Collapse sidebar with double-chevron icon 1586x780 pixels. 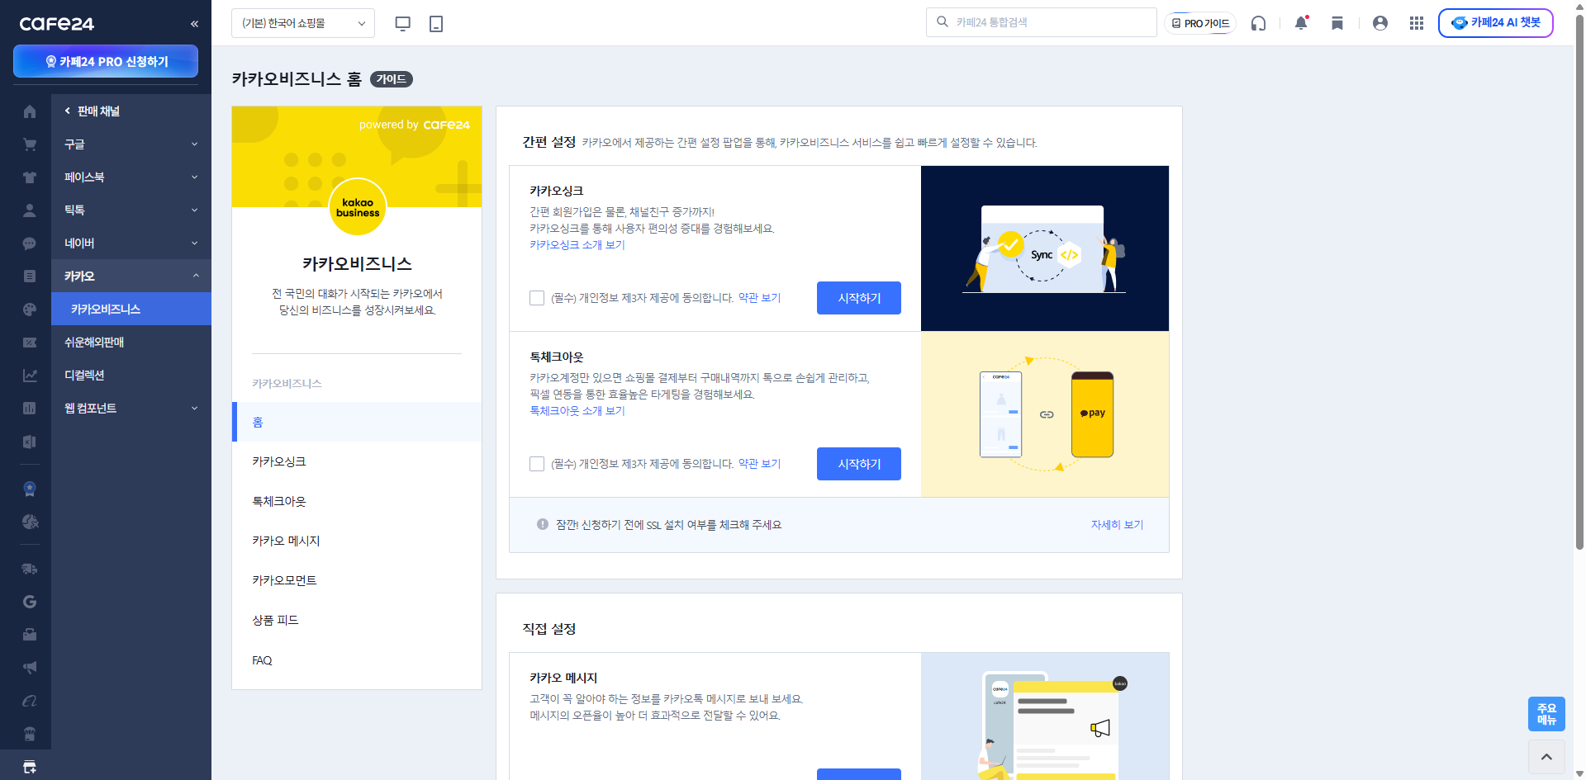click(x=194, y=24)
